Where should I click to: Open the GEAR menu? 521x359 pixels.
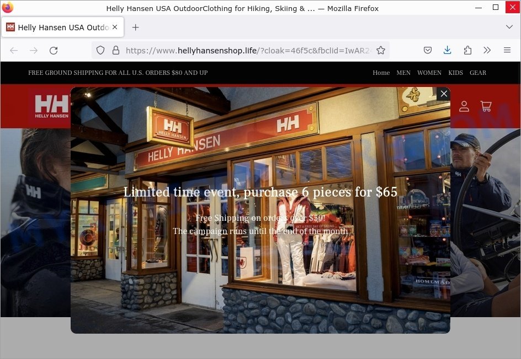pyautogui.click(x=478, y=73)
